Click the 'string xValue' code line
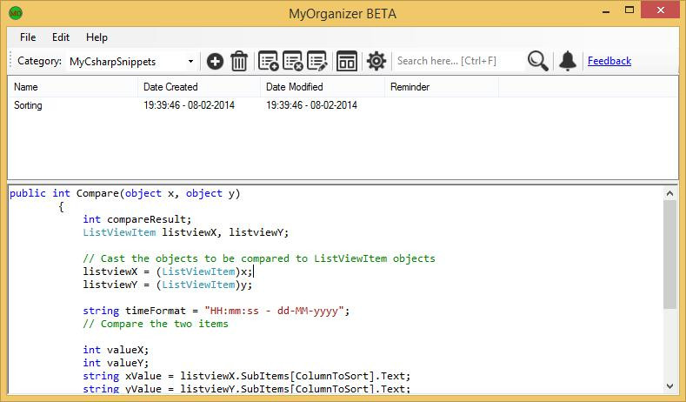Viewport: 686px width, 402px height. 247,376
